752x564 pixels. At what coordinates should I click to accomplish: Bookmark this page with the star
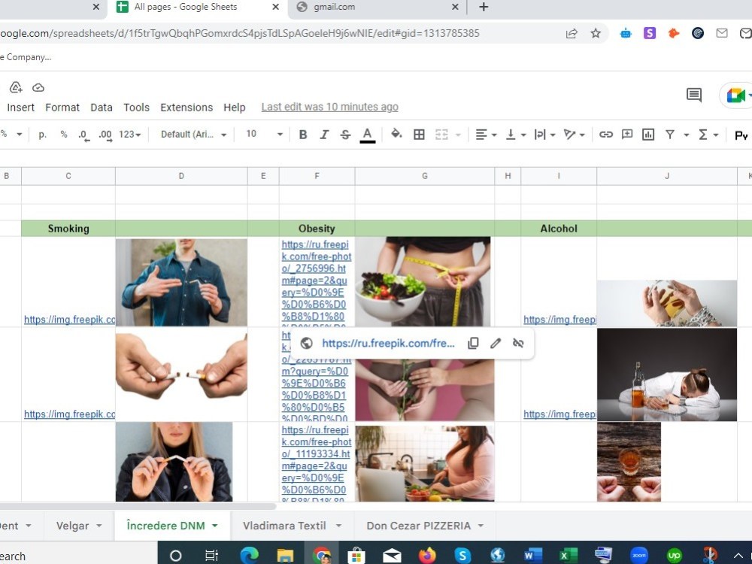pyautogui.click(x=595, y=33)
